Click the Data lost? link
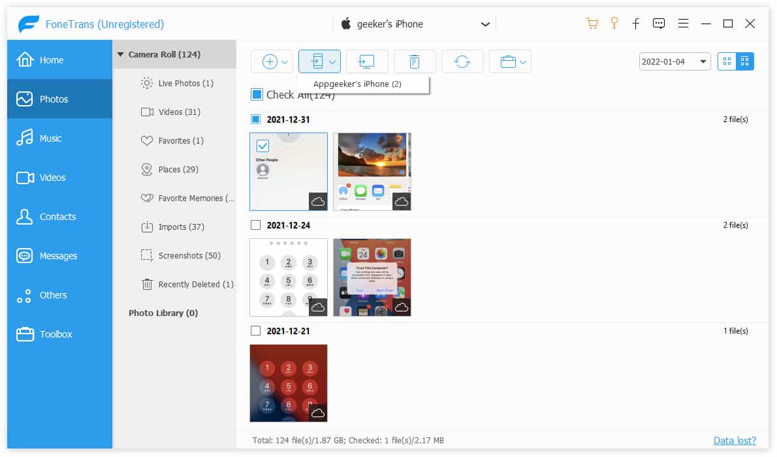This screenshot has height=457, width=777. (735, 440)
